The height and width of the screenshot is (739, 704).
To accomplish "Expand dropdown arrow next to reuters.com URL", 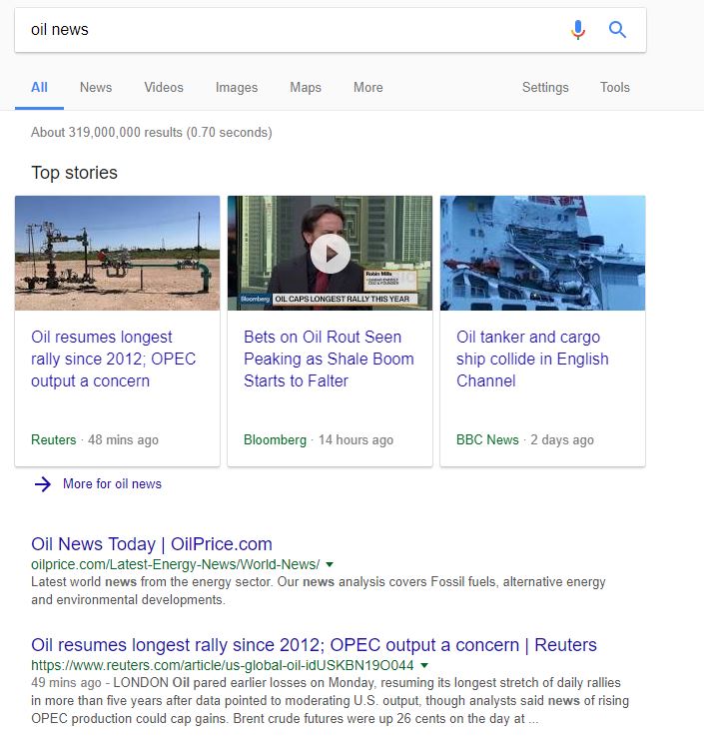I will [424, 665].
